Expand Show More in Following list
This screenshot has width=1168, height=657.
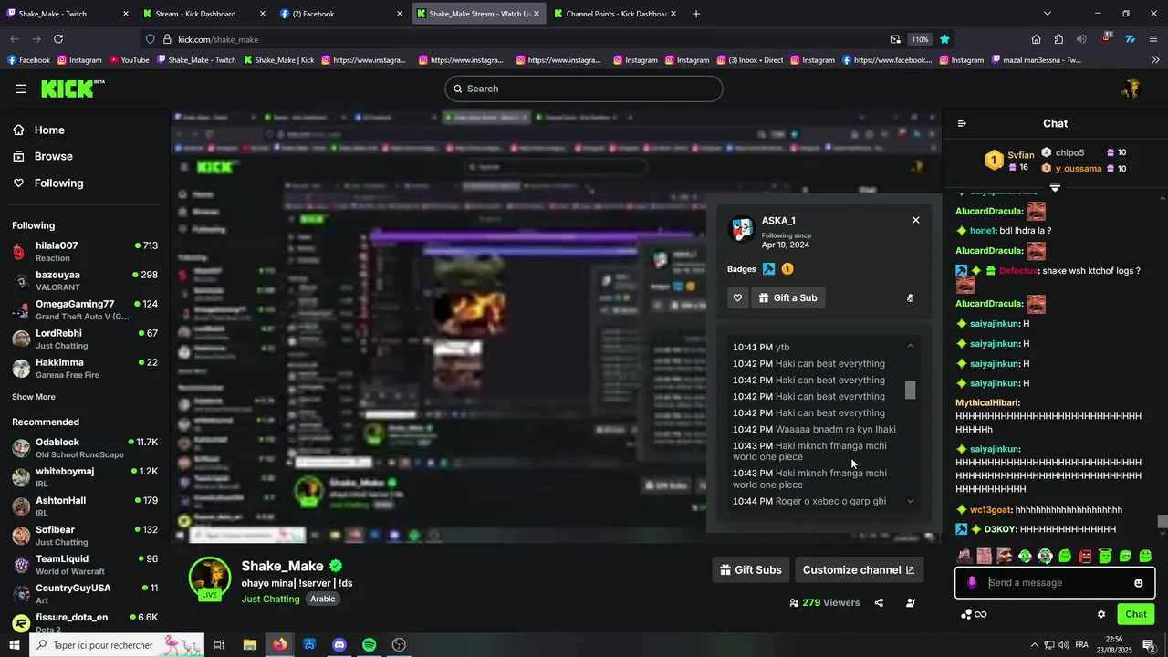34,397
